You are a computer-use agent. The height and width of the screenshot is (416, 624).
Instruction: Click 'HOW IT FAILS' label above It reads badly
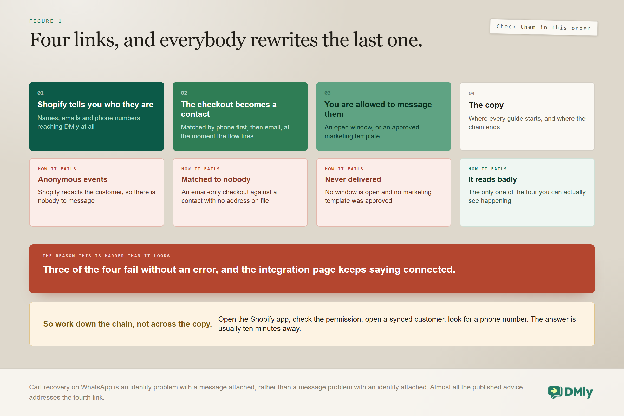tap(488, 169)
